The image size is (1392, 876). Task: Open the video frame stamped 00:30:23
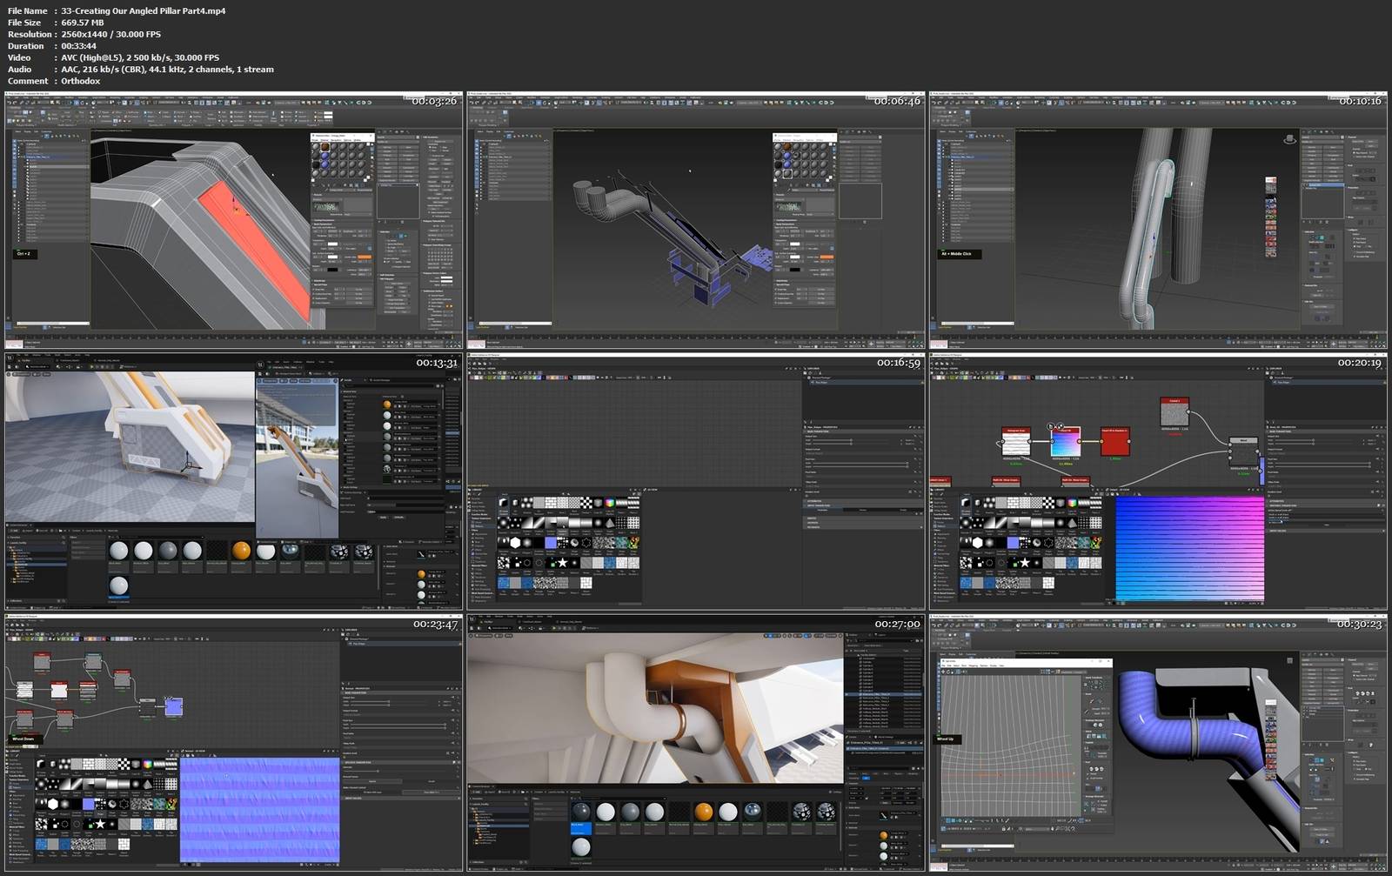(1158, 743)
